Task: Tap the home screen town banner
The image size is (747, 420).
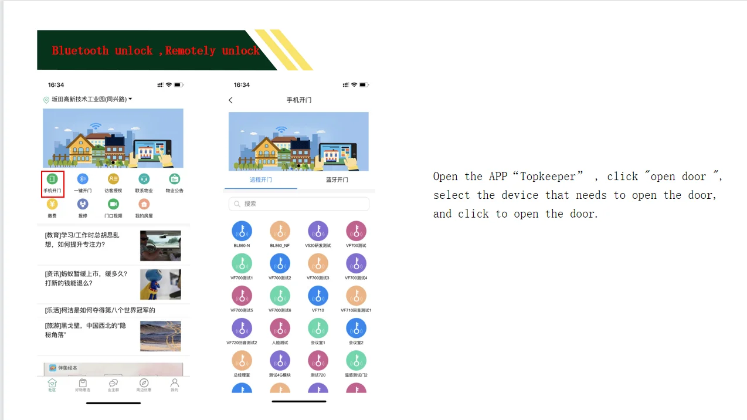Action: pos(113,138)
